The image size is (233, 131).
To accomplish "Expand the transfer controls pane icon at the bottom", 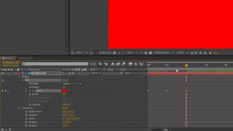I will point(6,130).
